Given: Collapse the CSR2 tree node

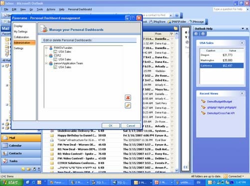Looking at the screenshot, I should click(x=46, y=56).
